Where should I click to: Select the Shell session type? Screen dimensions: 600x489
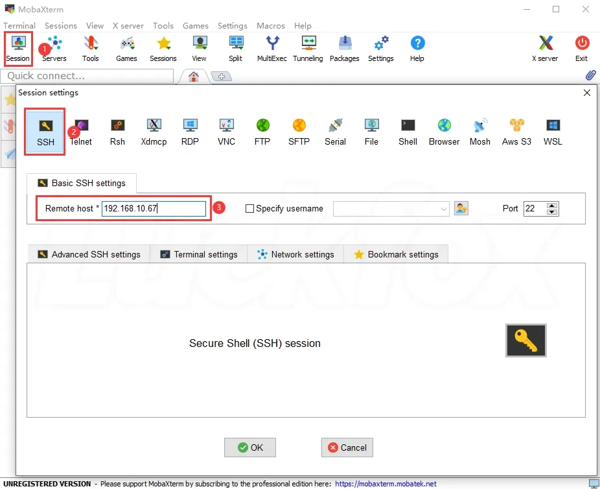click(x=408, y=132)
